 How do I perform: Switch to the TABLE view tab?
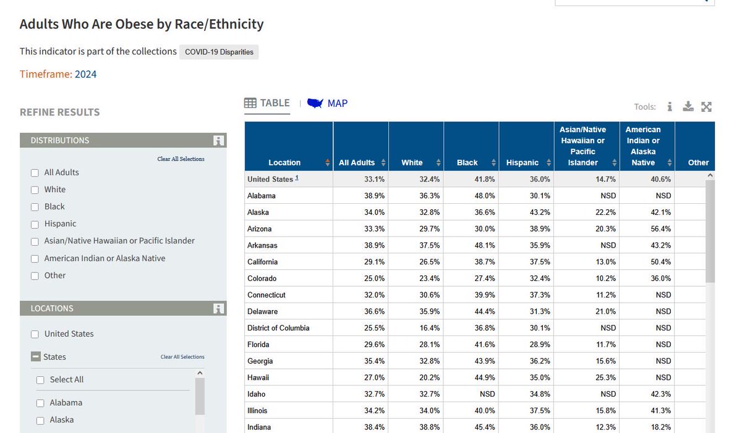point(267,103)
